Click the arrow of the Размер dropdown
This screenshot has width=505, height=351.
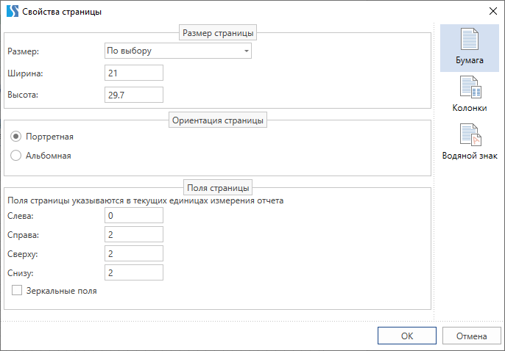(x=245, y=51)
